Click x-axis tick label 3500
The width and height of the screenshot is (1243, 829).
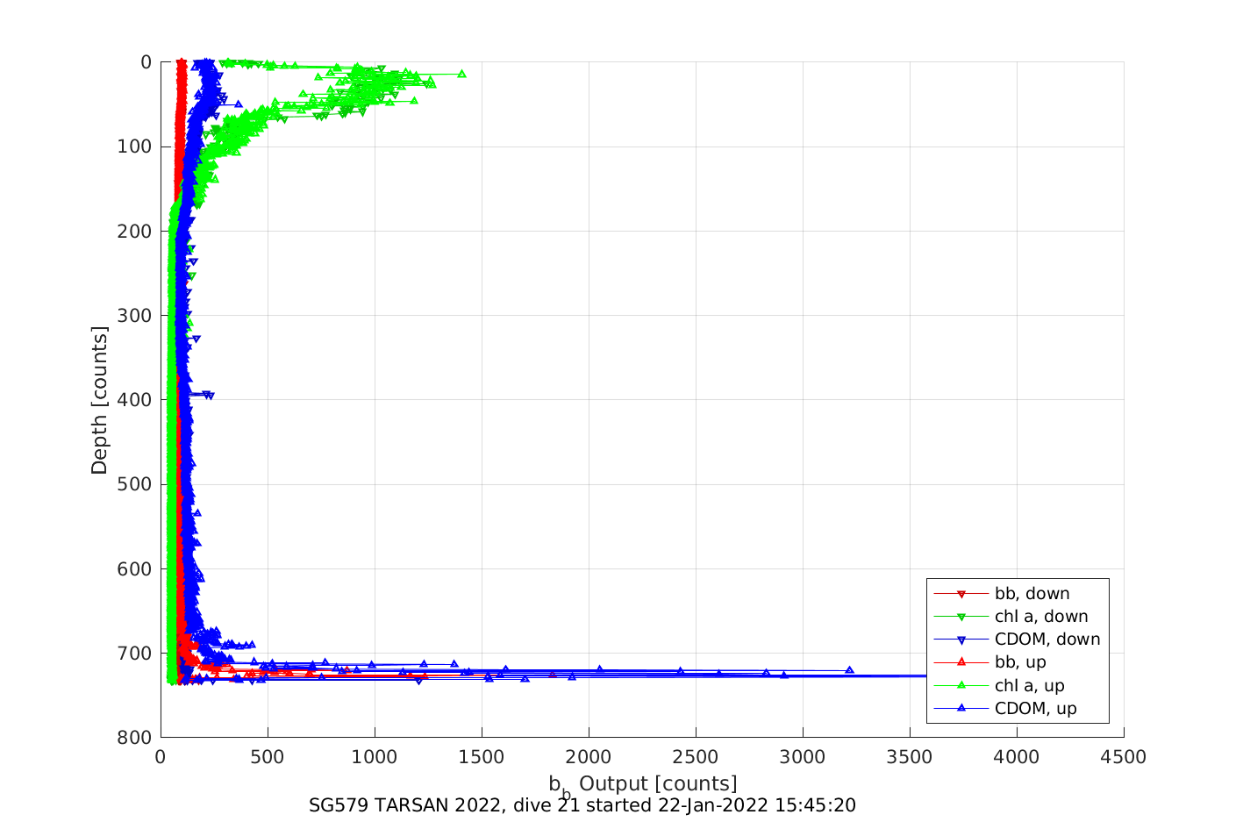tap(910, 757)
